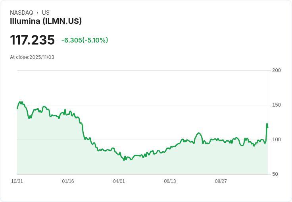Click the chart's lowest trough in early April

pyautogui.click(x=124, y=160)
